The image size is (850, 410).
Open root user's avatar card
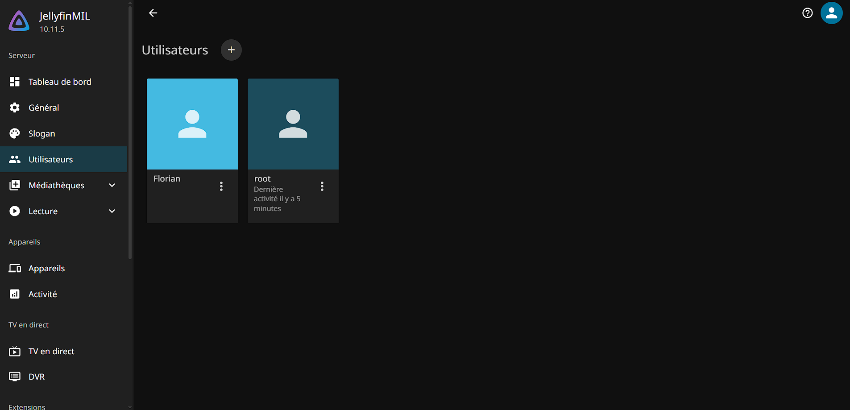coord(293,124)
